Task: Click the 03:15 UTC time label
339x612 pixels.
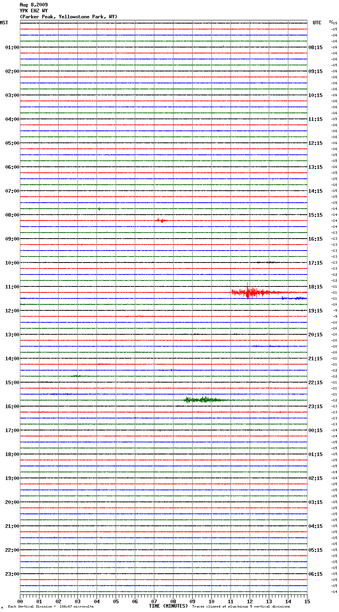Action: coord(315,502)
